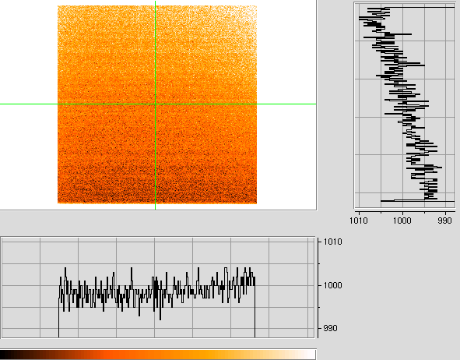Select the orange middle of the colorbar
Viewport: 460px width, 360px height.
(x=157, y=355)
